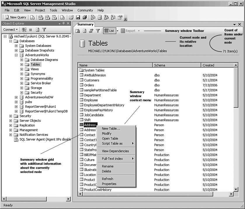Click the Summary toolbar synchronize icon
Image resolution: width=245 pixels, height=209 pixels.
click(91, 31)
